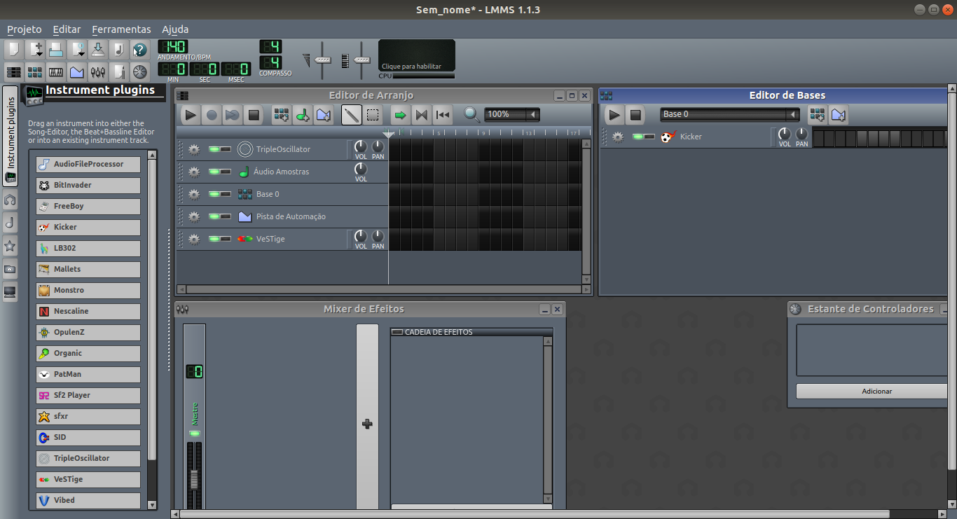The width and height of the screenshot is (957, 519).
Task: Open the Ferramentas menu
Action: click(x=121, y=29)
